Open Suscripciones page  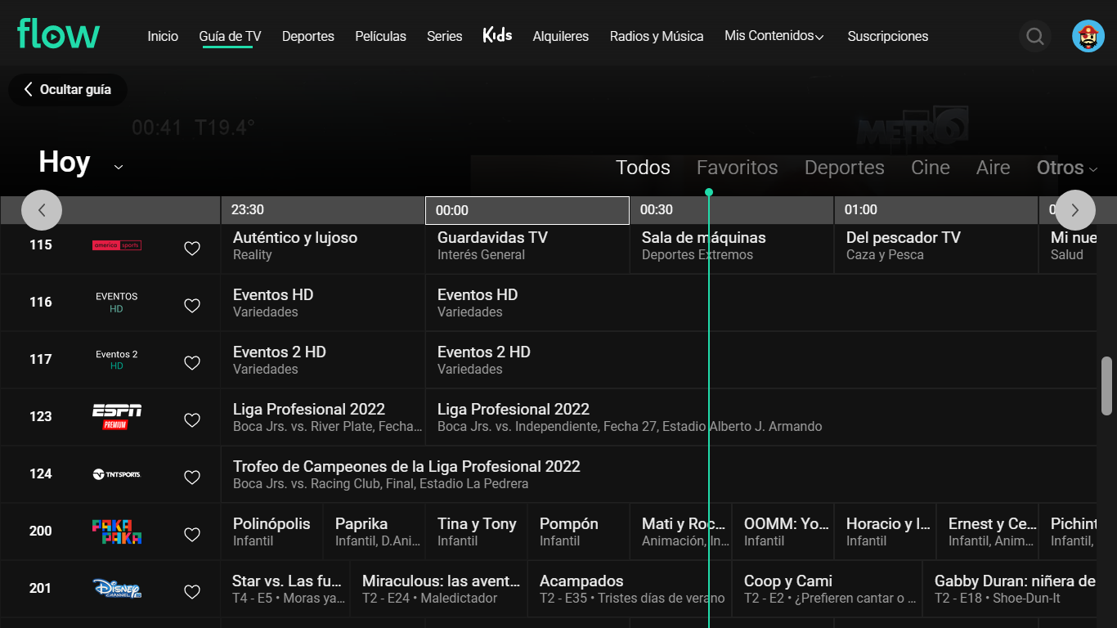[888, 36]
